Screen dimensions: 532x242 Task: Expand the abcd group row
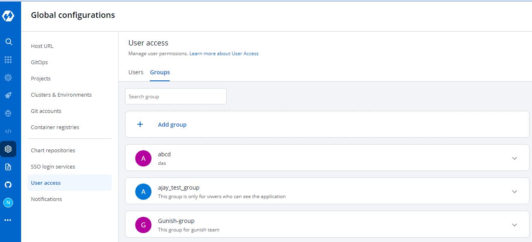515,158
